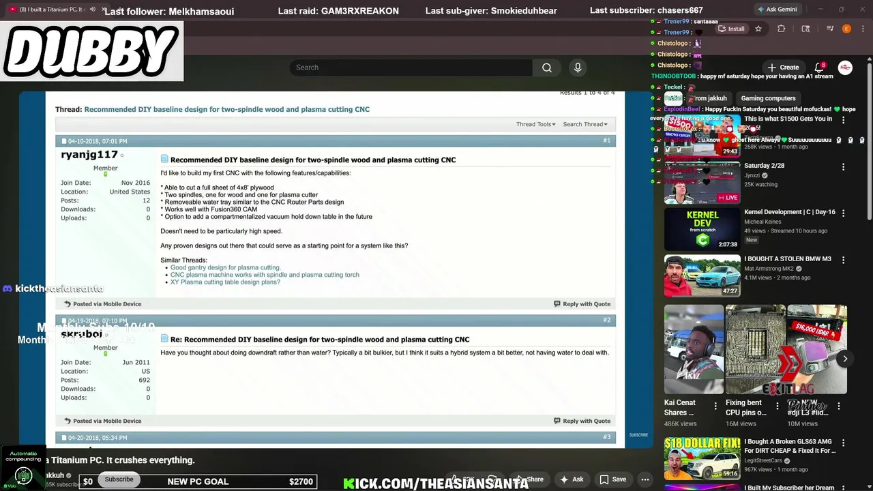Open more options for '$1500 Gets You' video

[x=843, y=120]
